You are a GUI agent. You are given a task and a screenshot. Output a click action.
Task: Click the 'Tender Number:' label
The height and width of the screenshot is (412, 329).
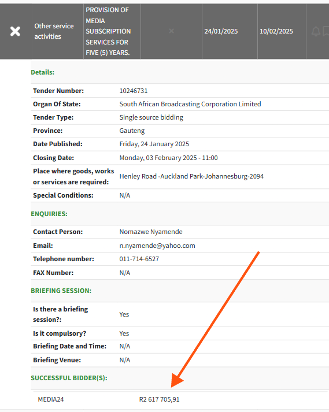[58, 91]
